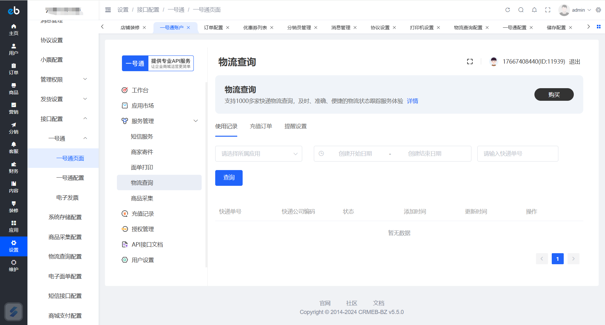
Task: Open the 财务 finance sidebar icon
Action: coord(14,168)
